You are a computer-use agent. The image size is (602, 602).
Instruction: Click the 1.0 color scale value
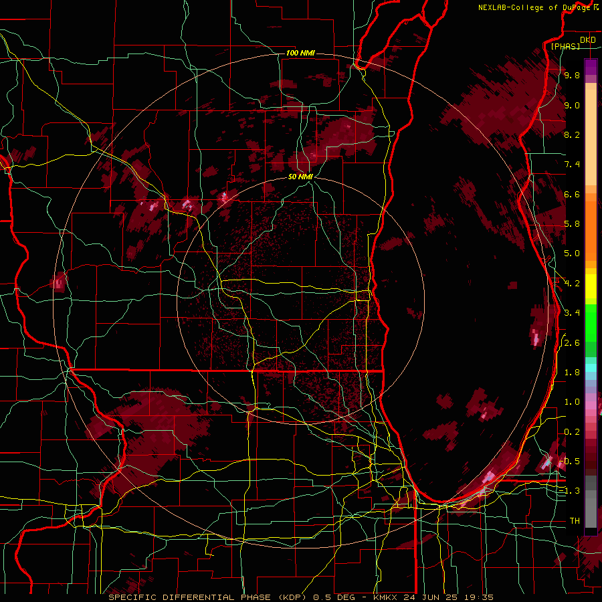pyautogui.click(x=572, y=402)
